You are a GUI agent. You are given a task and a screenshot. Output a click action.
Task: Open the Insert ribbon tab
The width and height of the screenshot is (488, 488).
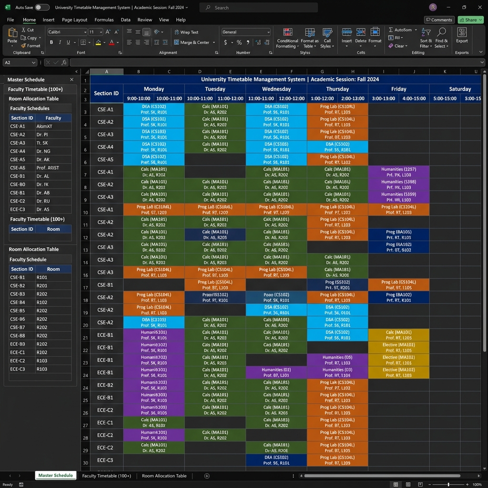[x=49, y=20]
